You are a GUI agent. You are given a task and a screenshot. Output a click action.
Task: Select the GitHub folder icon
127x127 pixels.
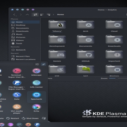coord(85,54)
